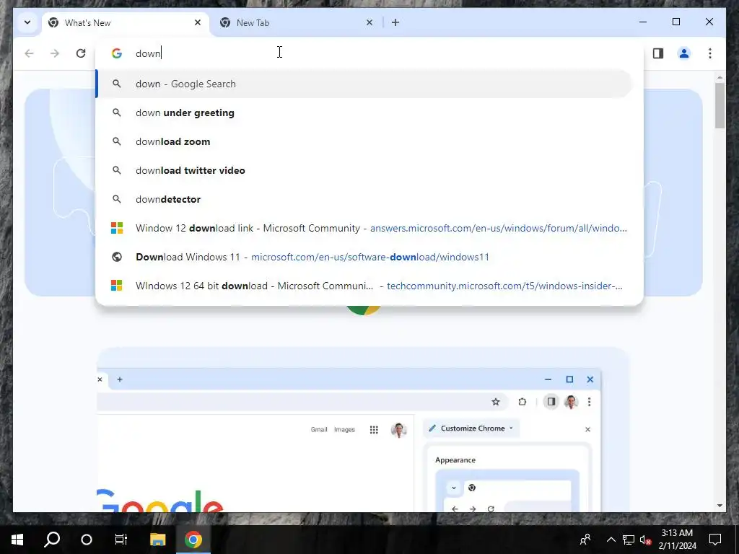739x554 pixels.
Task: Open the People icon in system tray
Action: point(585,540)
